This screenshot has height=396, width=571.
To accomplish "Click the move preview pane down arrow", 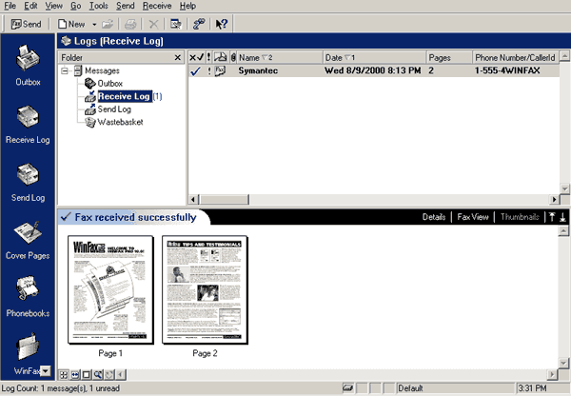I will tap(562, 217).
